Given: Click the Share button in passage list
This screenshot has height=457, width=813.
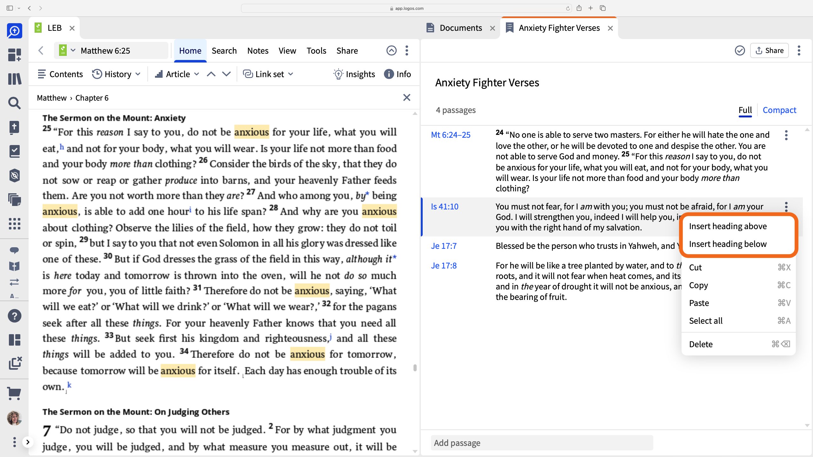Looking at the screenshot, I should click(x=769, y=50).
